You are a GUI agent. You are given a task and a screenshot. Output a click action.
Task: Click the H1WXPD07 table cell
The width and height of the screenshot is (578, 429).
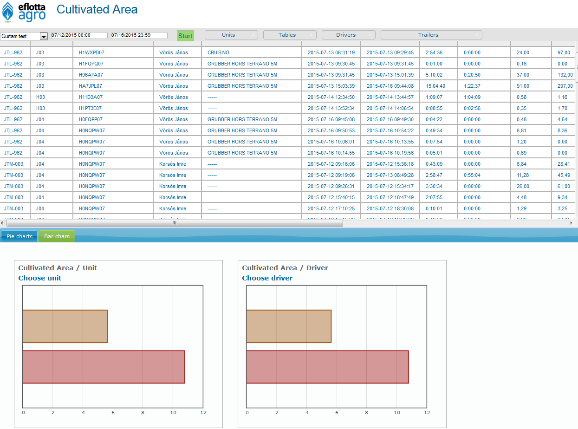[x=91, y=52]
